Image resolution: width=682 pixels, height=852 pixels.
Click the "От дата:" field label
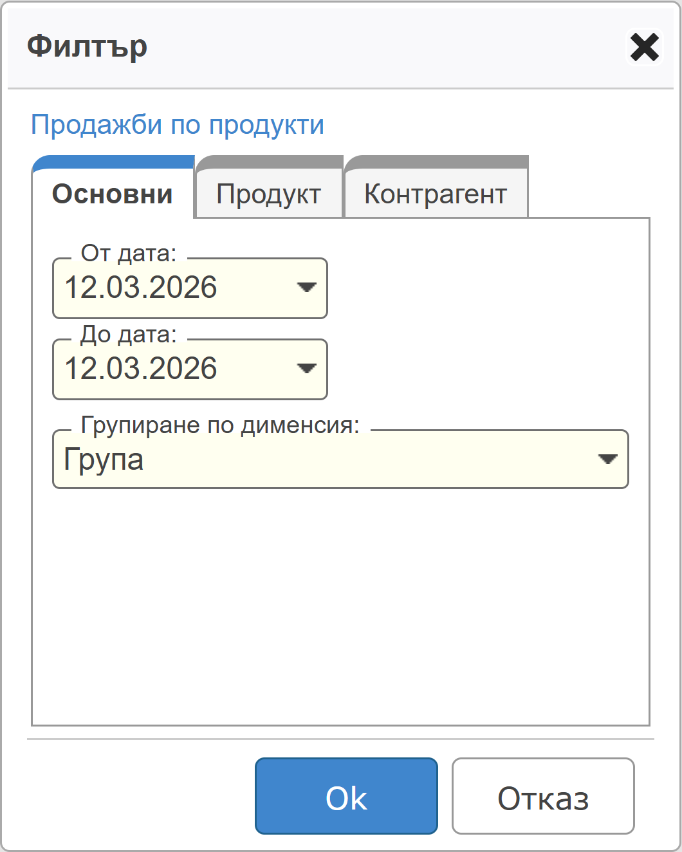[129, 254]
